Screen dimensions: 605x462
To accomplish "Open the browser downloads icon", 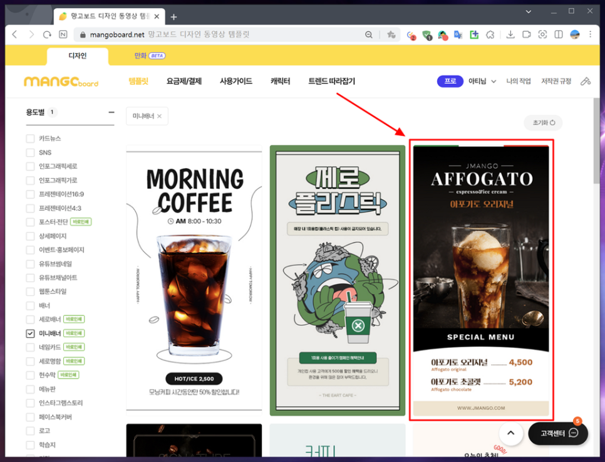I will [x=510, y=34].
